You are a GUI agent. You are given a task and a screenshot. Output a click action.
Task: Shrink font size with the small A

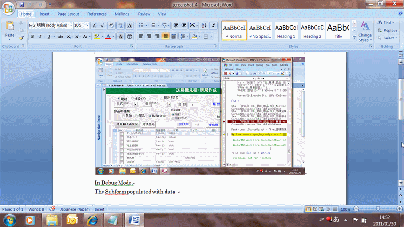coord(102,25)
